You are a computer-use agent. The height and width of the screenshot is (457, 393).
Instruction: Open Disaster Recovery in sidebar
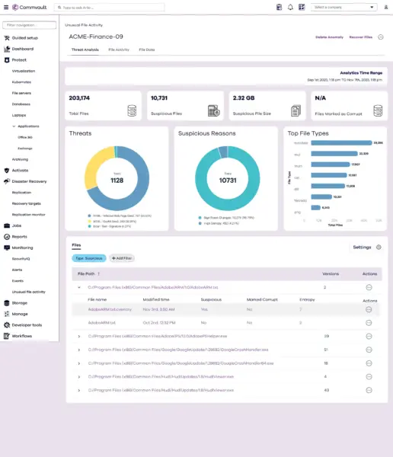pyautogui.click(x=29, y=181)
